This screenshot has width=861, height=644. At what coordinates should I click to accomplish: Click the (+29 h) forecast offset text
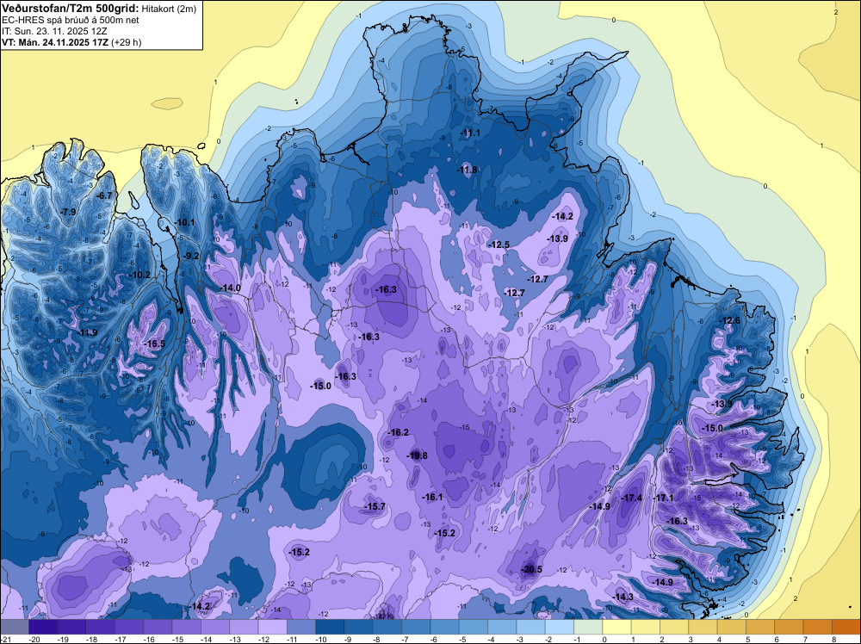[127, 42]
